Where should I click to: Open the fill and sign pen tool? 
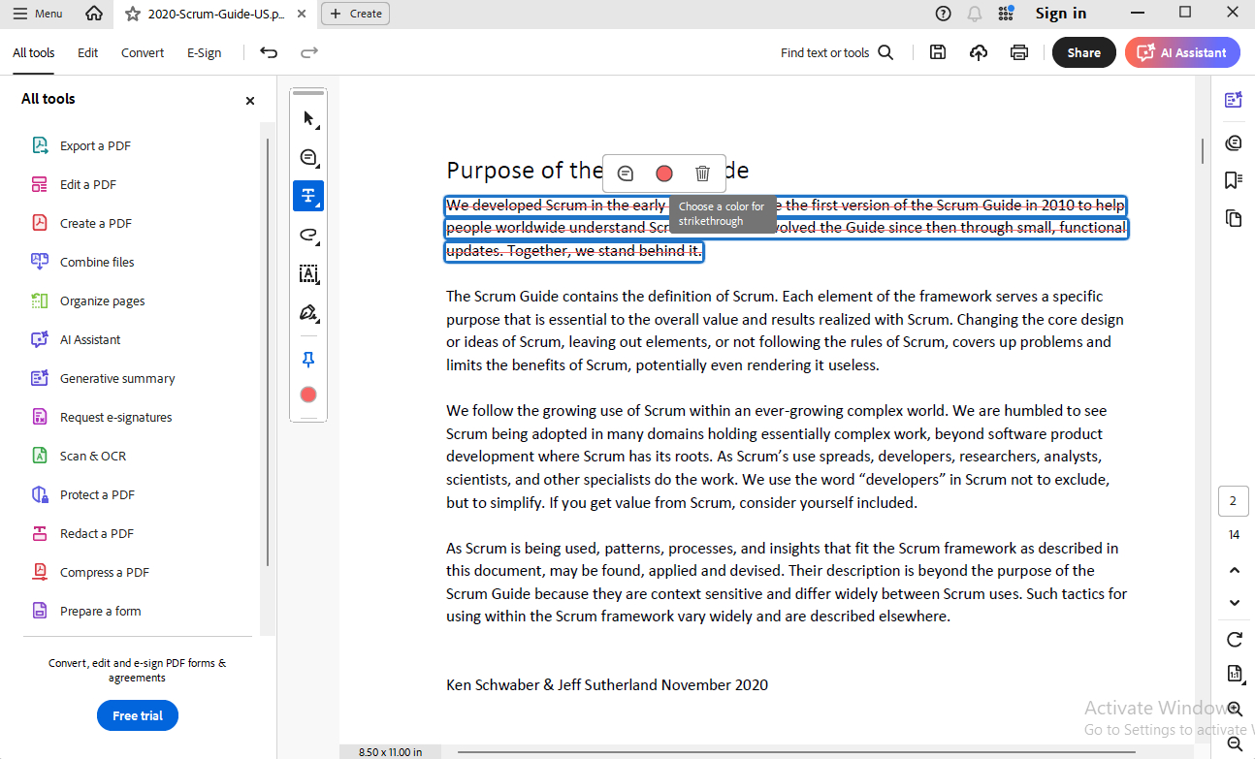click(x=308, y=313)
